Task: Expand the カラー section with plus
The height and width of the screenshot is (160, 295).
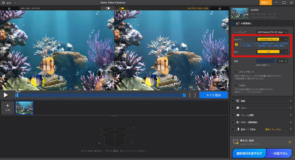Action: pos(290,108)
